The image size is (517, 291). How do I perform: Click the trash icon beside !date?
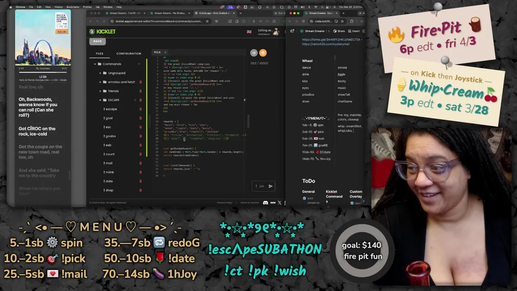click(141, 181)
